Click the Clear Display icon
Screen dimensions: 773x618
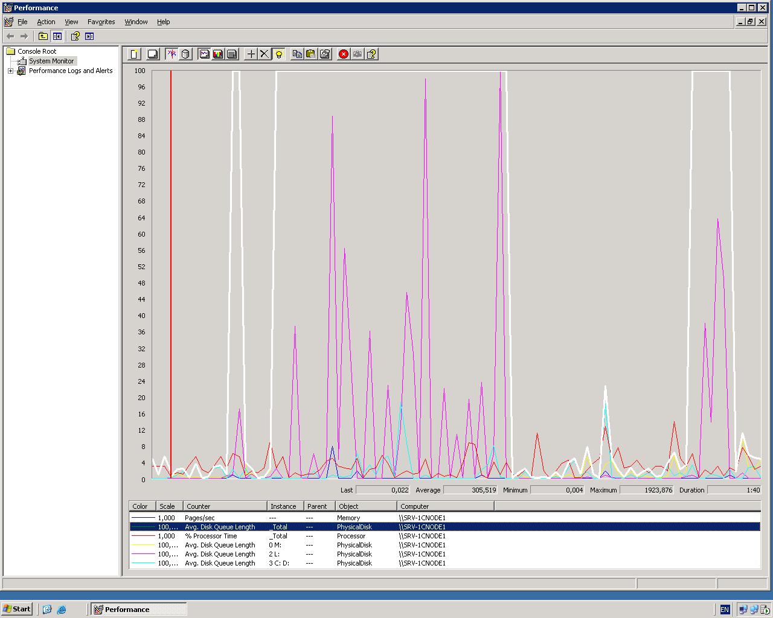tap(153, 54)
